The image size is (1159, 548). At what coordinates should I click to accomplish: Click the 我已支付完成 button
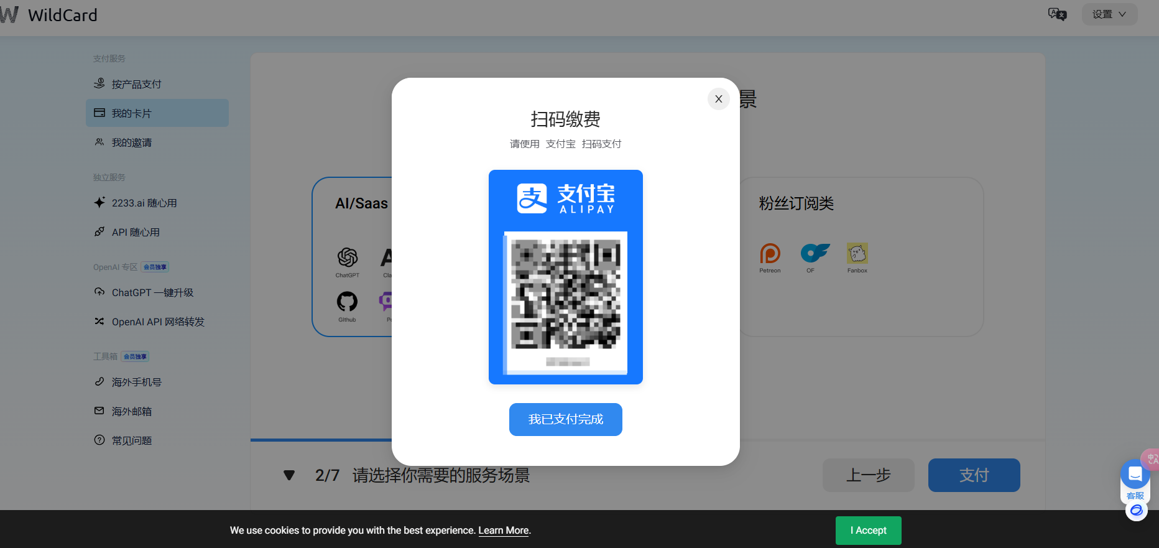click(566, 419)
